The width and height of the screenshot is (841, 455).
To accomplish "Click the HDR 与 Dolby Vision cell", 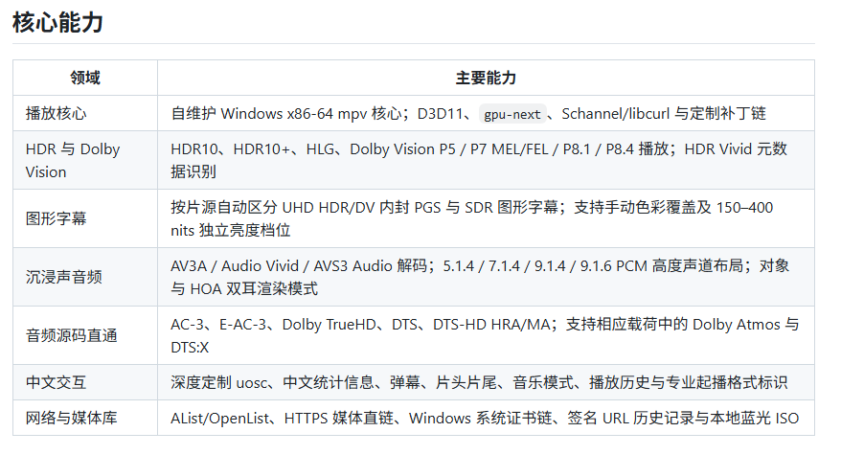I will coord(85,160).
